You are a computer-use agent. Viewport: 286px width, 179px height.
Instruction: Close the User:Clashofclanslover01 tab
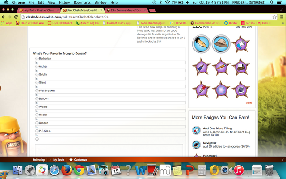(101, 10)
